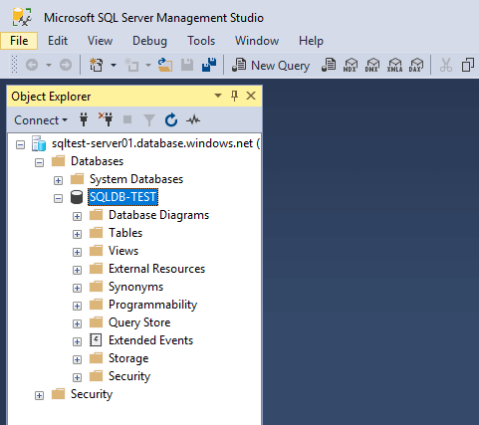Select the Extended Events item
Screen dimensions: 479x425
tap(150, 340)
